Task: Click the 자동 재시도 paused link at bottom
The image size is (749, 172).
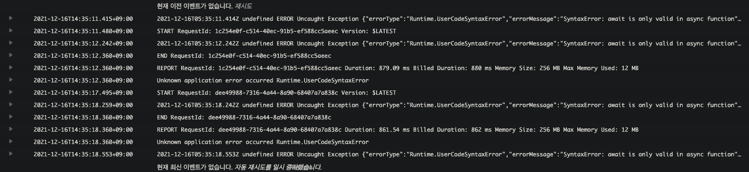Action: tap(278, 167)
